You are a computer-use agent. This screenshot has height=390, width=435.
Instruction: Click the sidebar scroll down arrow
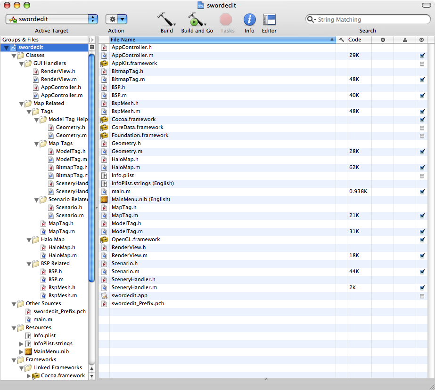tap(91, 376)
